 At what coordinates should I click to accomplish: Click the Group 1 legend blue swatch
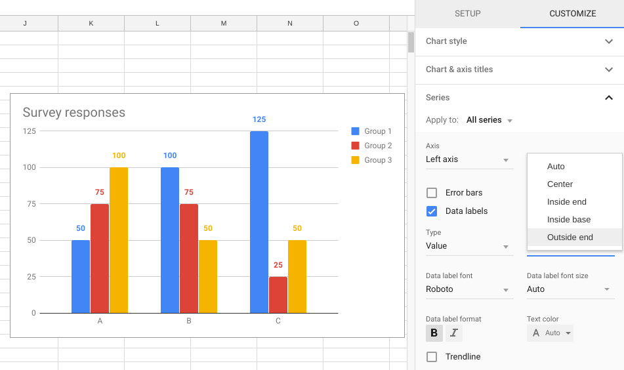[356, 131]
